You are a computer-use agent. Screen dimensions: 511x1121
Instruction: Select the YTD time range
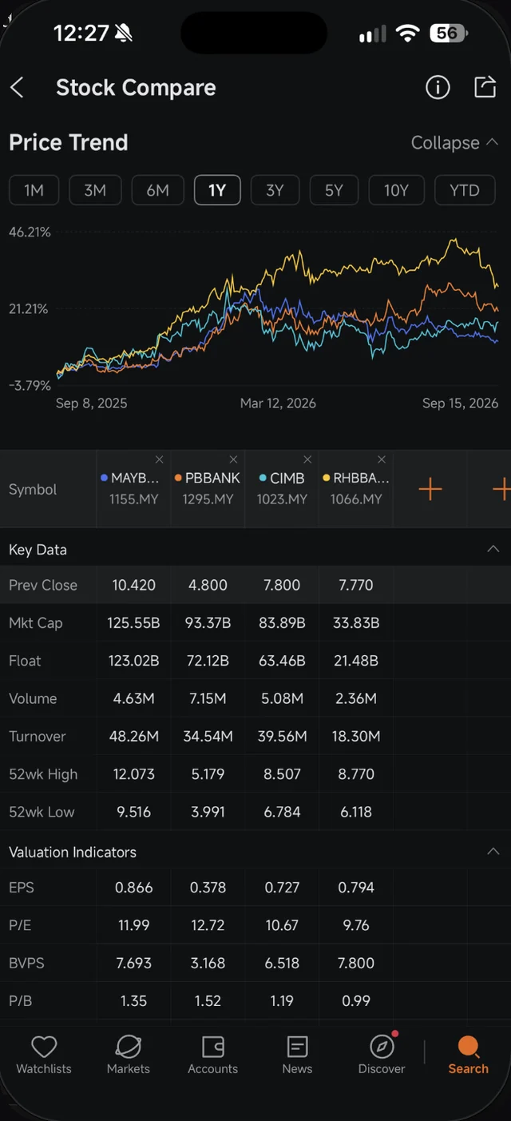tap(465, 190)
